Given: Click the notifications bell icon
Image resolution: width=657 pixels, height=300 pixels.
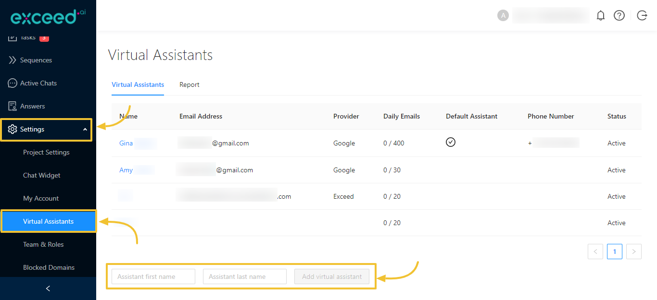Looking at the screenshot, I should pyautogui.click(x=600, y=15).
